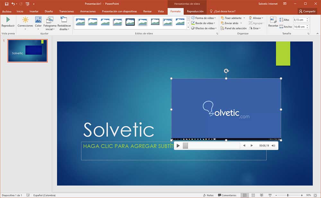Start slideshow from beginning icon in title bar
This screenshot has height=198, width=321.
27,4
